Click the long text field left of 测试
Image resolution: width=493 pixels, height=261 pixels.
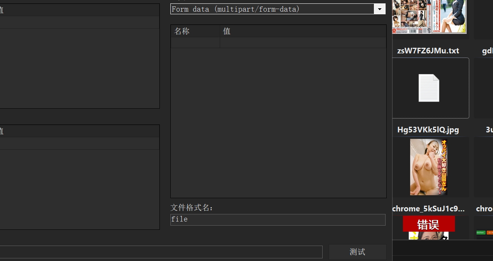[161, 252]
